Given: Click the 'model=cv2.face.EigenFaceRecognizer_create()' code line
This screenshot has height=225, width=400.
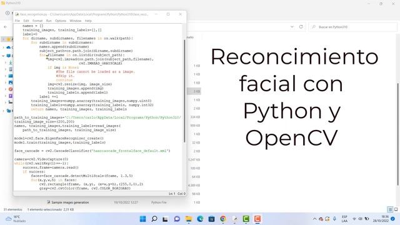Looking at the screenshot, I should [x=59, y=138].
